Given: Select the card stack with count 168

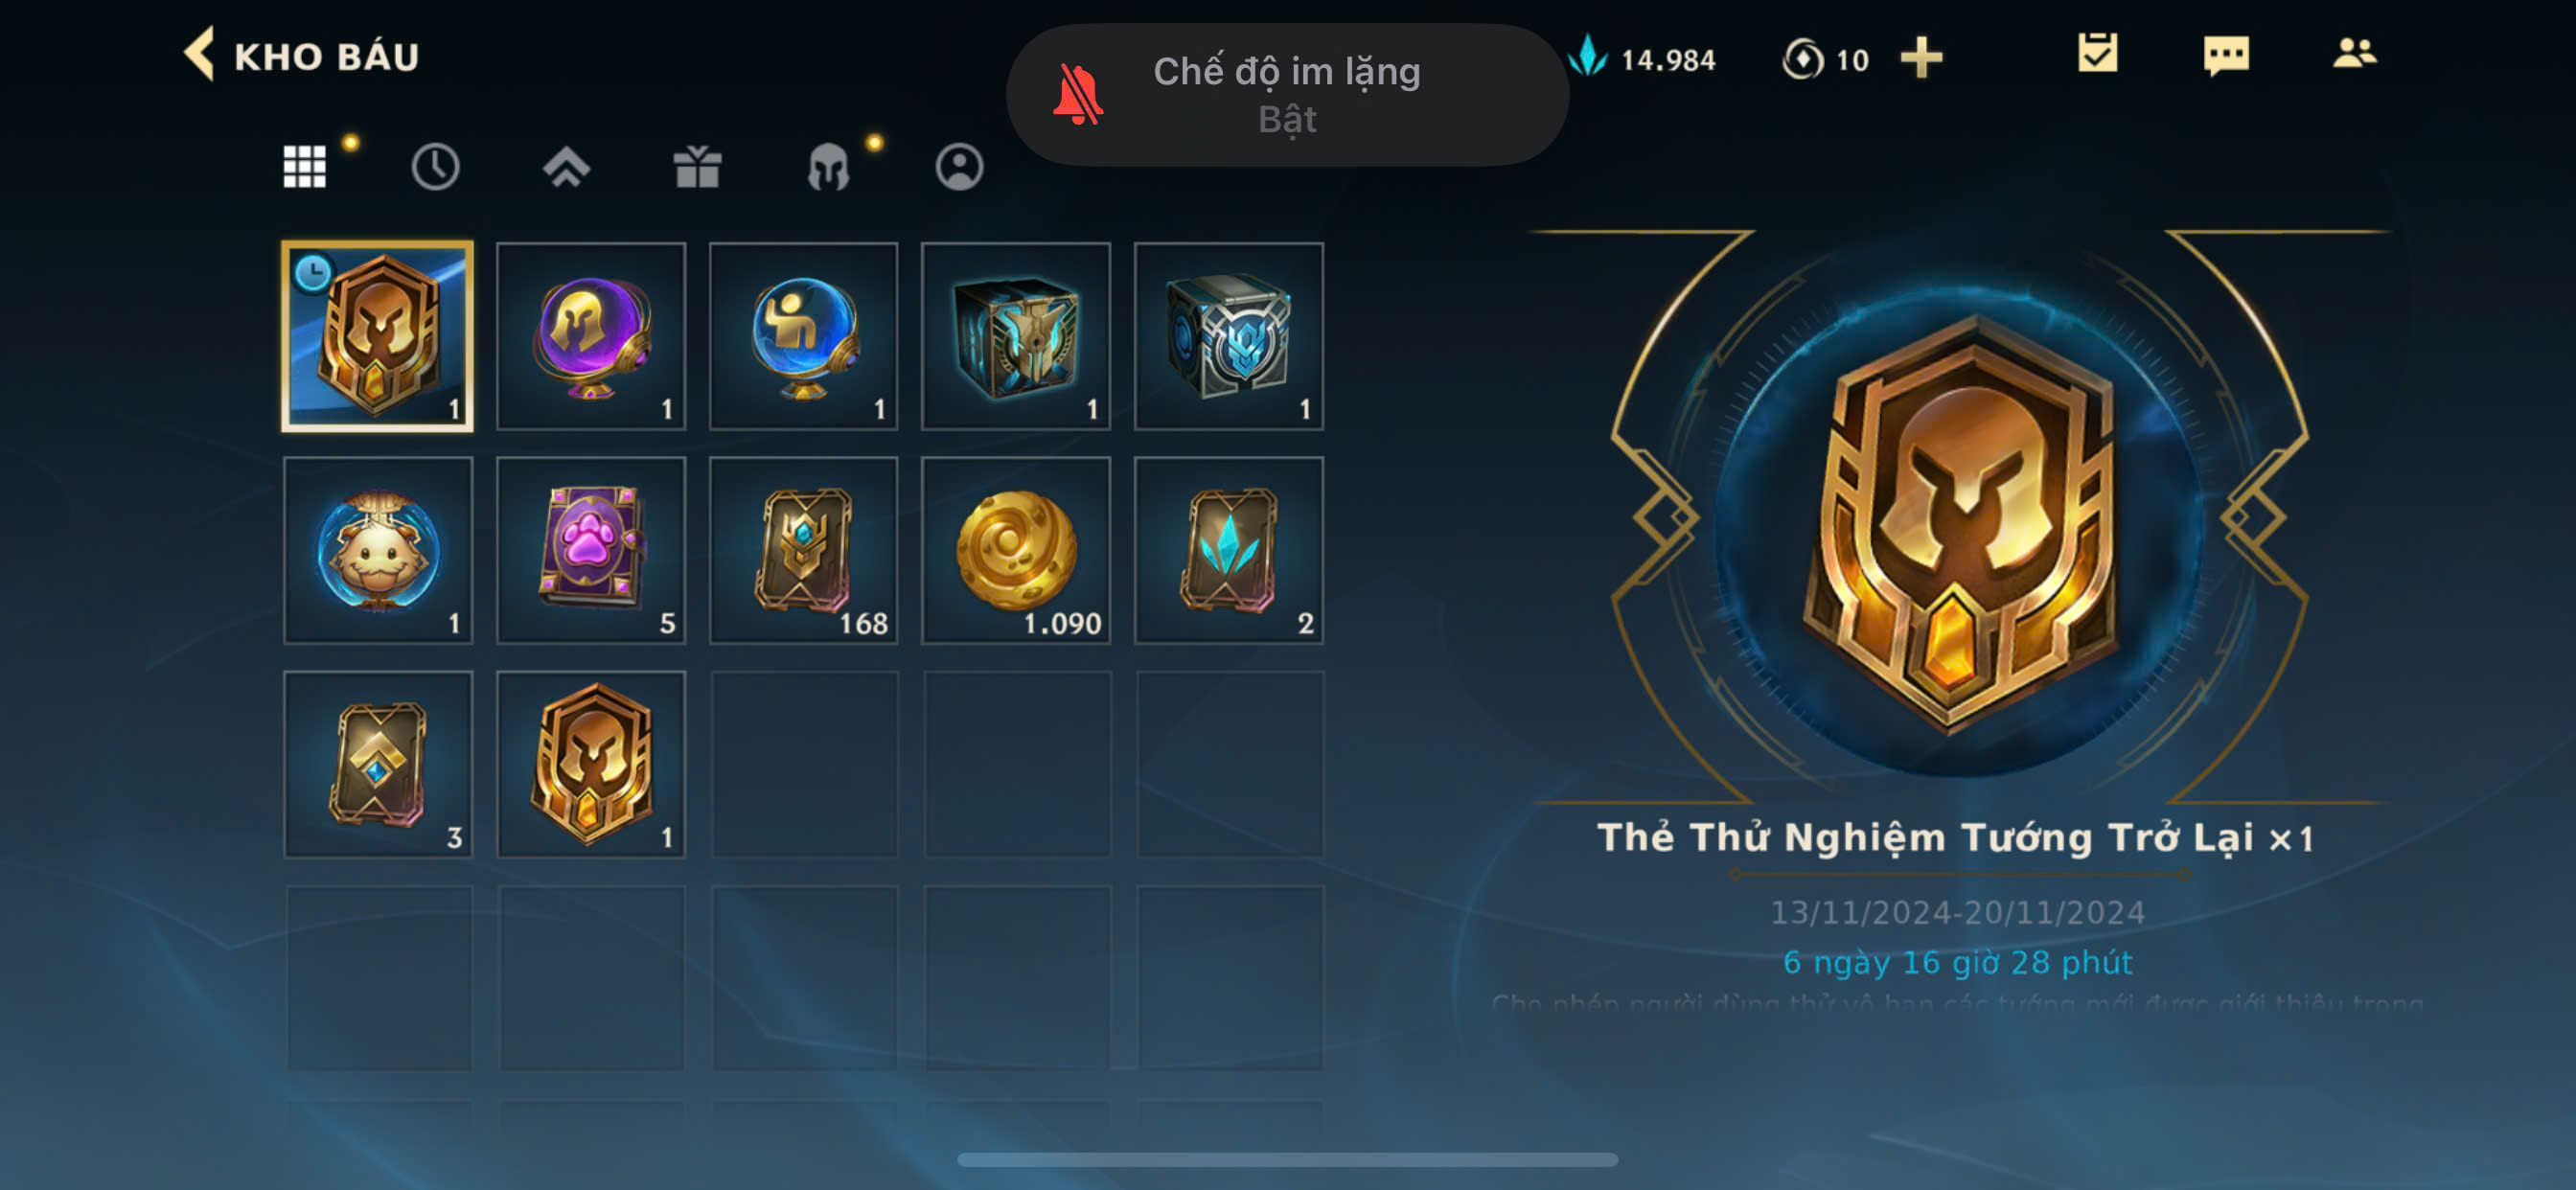Looking at the screenshot, I should 803,551.
